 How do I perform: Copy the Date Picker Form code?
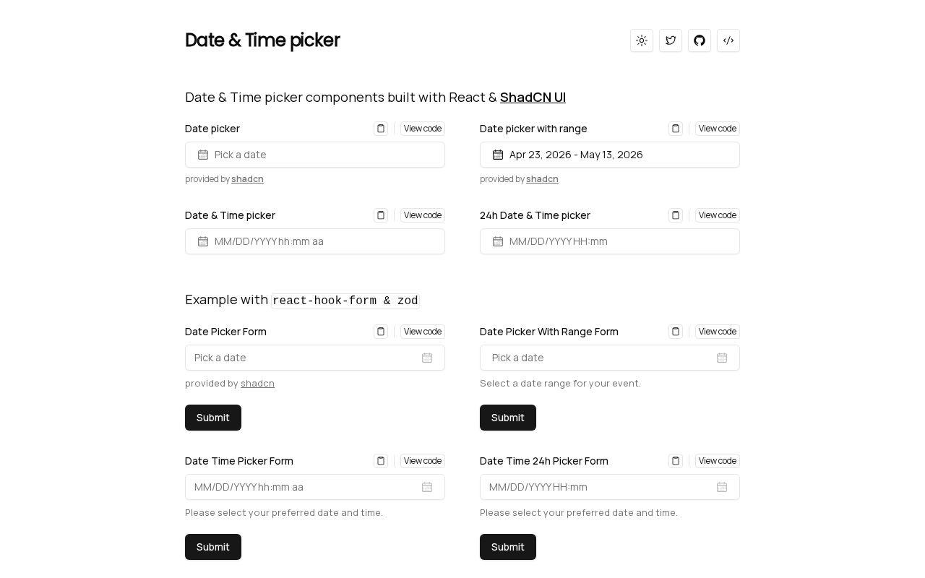[381, 332]
